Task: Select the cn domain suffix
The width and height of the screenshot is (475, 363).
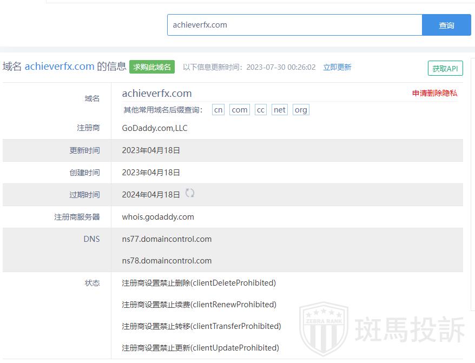Action: tap(218, 110)
